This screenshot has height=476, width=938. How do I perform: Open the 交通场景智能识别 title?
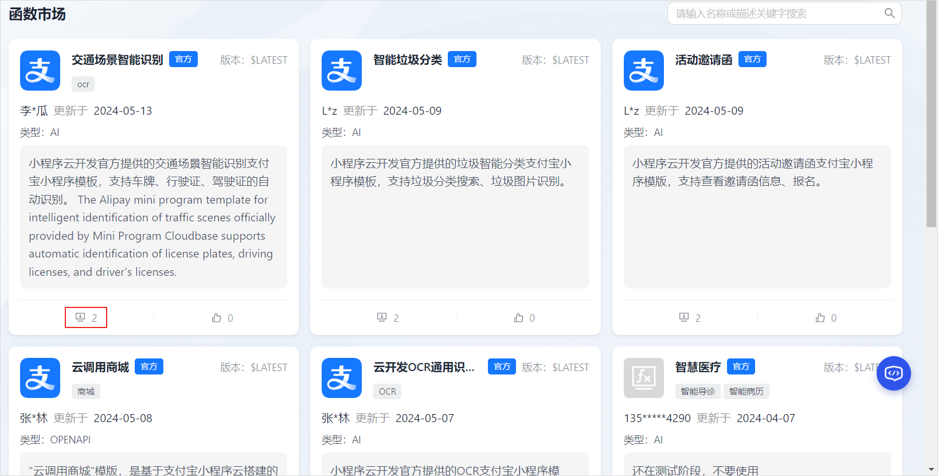117,60
